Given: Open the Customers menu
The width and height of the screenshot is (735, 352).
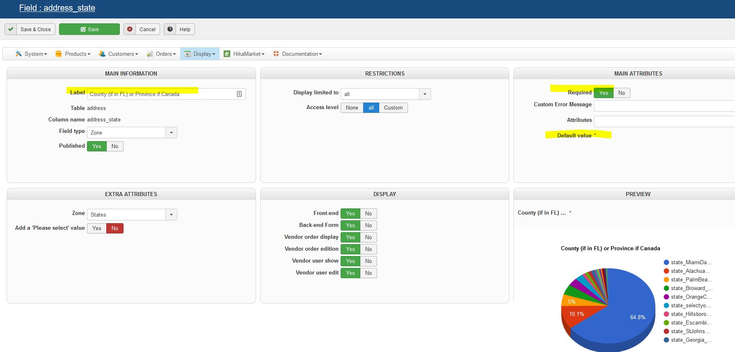Looking at the screenshot, I should click(118, 54).
